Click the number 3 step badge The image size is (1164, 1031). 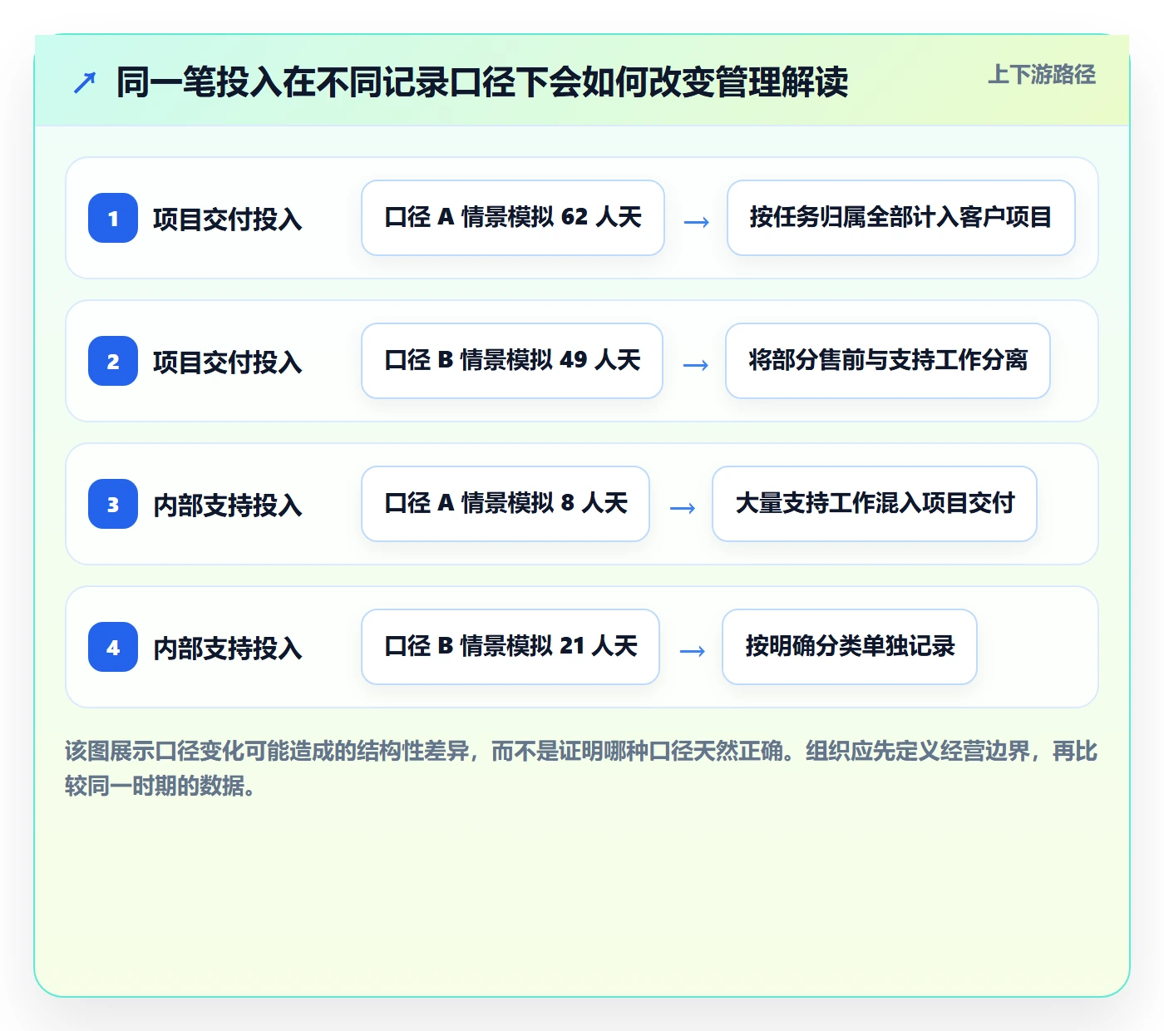113,504
